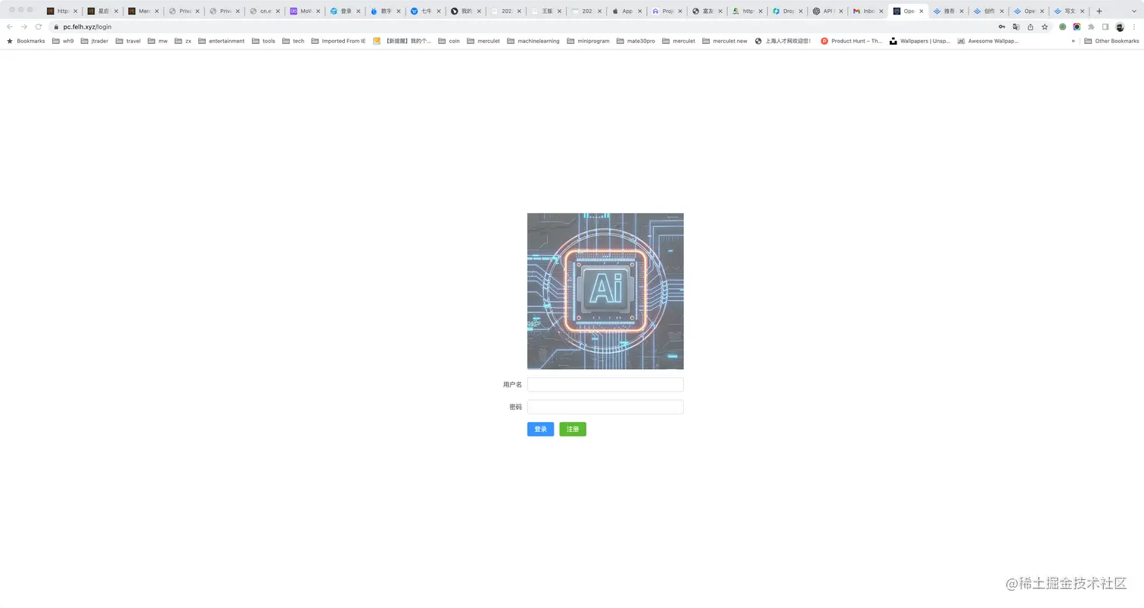Switch to the 写文 tab
1144x608 pixels.
tap(1069, 11)
